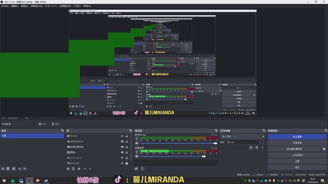The width and height of the screenshot is (328, 184).
Task: Open the 场景集合(S) menu
Action: point(65,6)
